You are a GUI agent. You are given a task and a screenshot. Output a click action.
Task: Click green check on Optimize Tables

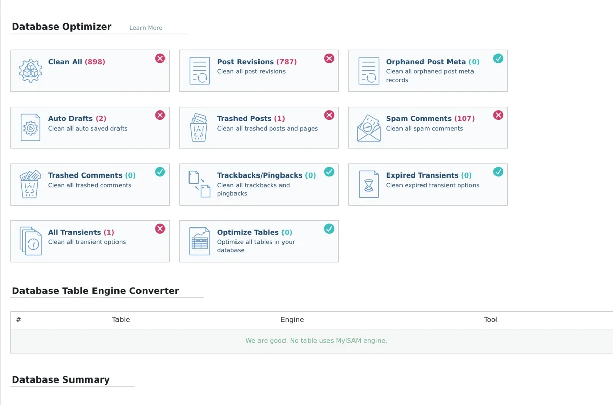329,229
